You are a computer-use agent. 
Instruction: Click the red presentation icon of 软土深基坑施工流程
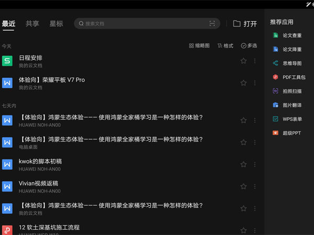[7, 230]
